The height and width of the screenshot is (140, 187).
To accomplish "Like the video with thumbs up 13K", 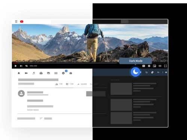I will click(59, 84).
